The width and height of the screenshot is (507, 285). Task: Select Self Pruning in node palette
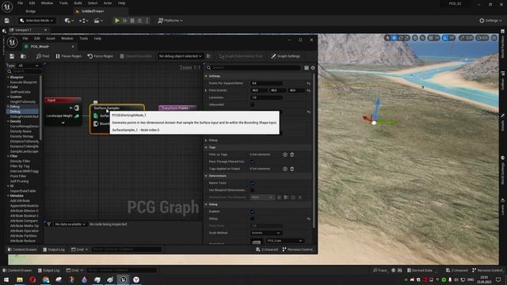[x=19, y=181]
